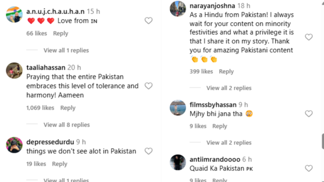This screenshot has width=324, height=182.
Task: Open the 399 likes list
Action: 201,72
